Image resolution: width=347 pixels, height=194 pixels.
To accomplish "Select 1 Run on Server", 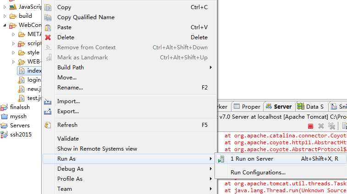I will [x=281, y=159].
